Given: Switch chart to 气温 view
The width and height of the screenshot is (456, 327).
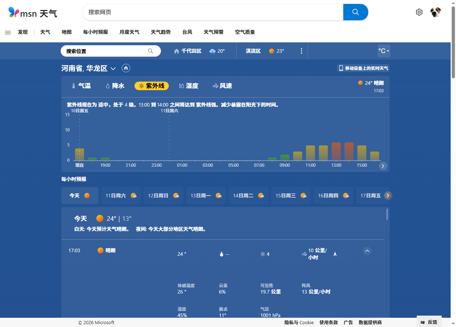Looking at the screenshot, I should [81, 86].
